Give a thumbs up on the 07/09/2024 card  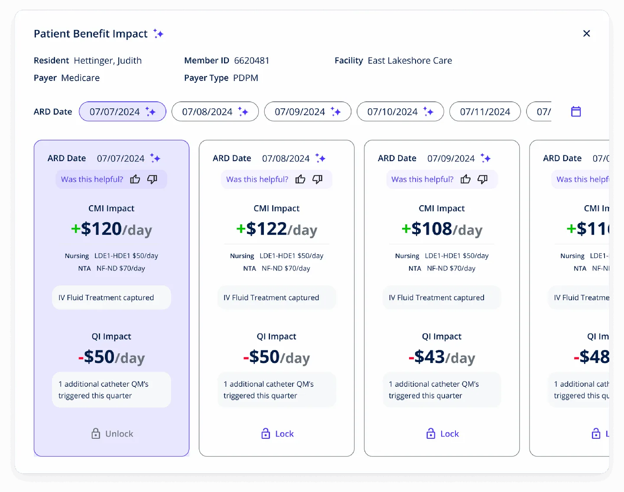pyautogui.click(x=465, y=179)
